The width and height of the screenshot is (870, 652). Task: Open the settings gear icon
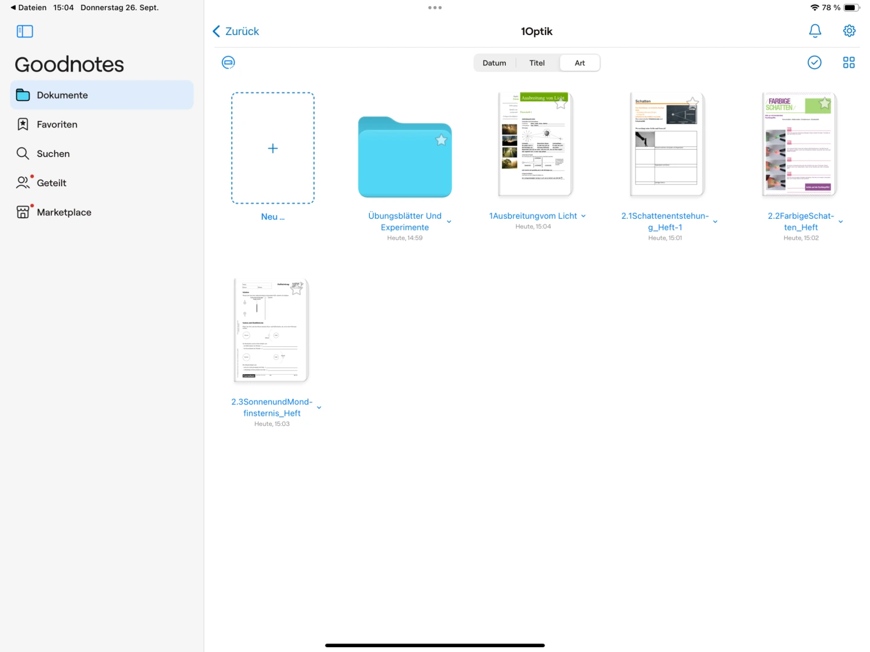tap(849, 31)
